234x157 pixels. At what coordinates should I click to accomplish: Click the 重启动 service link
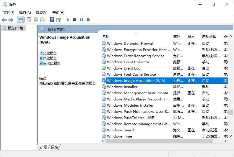click(x=45, y=63)
